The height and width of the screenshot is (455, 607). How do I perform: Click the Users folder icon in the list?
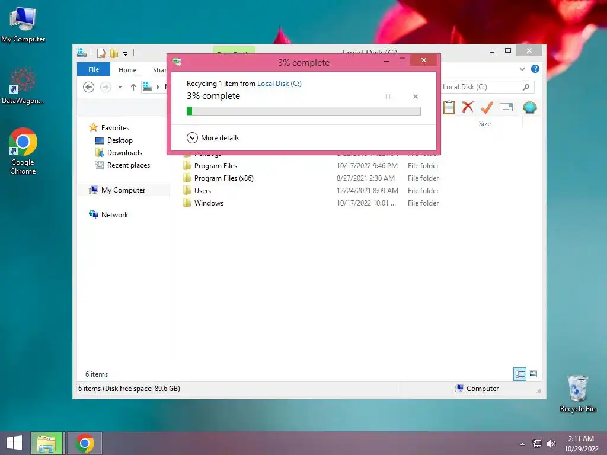tap(187, 190)
